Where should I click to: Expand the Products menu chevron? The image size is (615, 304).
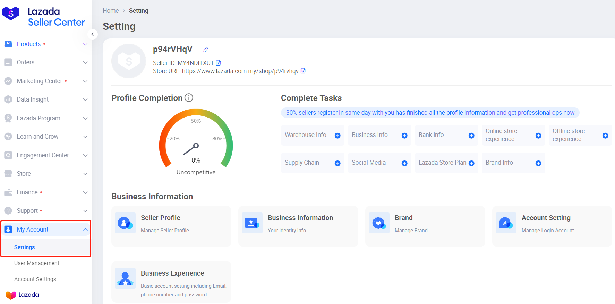(x=85, y=44)
